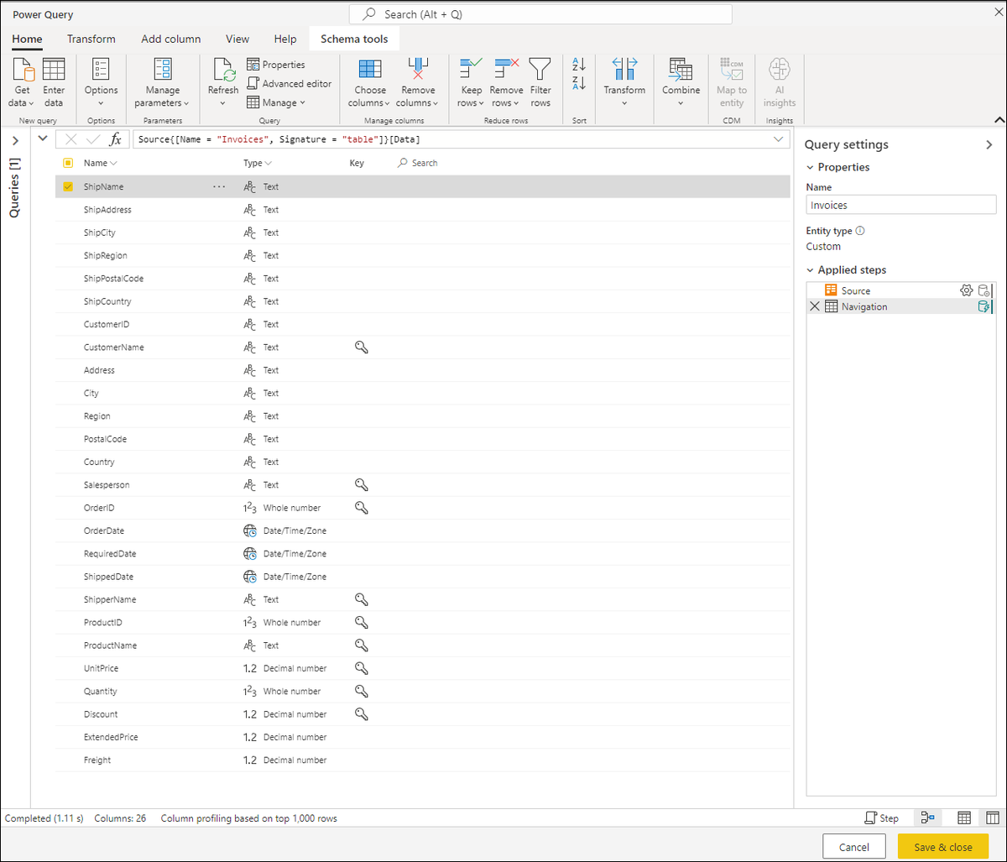
Task: Click the Entity type info icon
Action: (860, 231)
